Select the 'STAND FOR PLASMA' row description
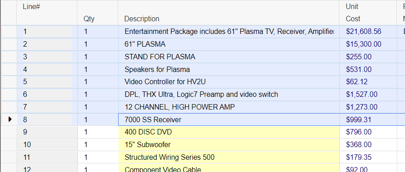Image resolution: width=405 pixels, height=172 pixels. 229,57
